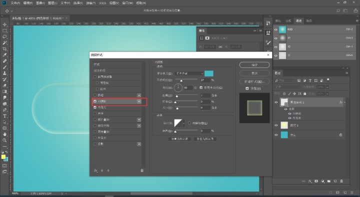
Task: Open the 图像 (Image) menu
Action: [x=40, y=3]
